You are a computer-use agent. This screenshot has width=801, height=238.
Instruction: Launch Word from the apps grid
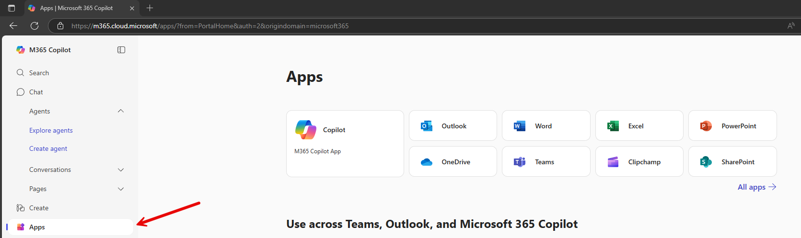pos(546,126)
